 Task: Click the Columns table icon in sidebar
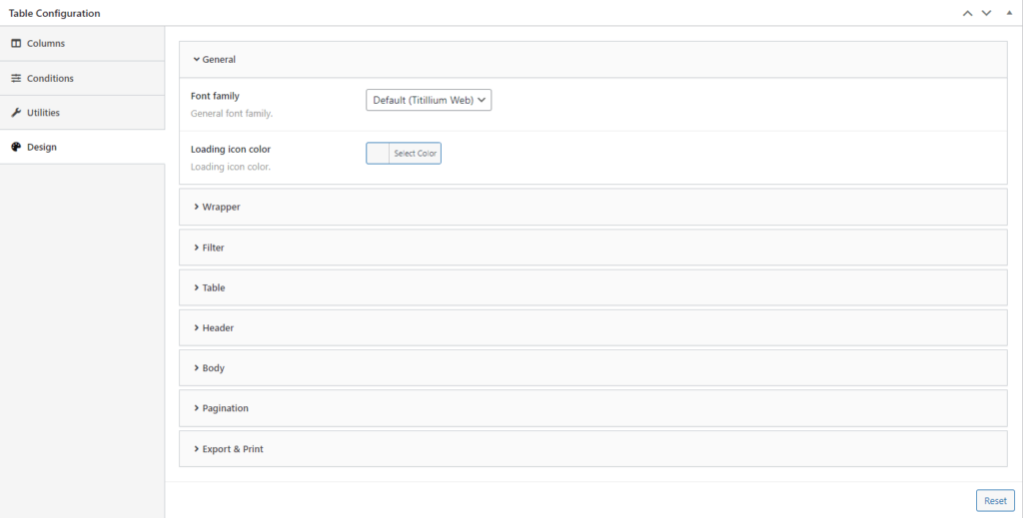click(16, 44)
